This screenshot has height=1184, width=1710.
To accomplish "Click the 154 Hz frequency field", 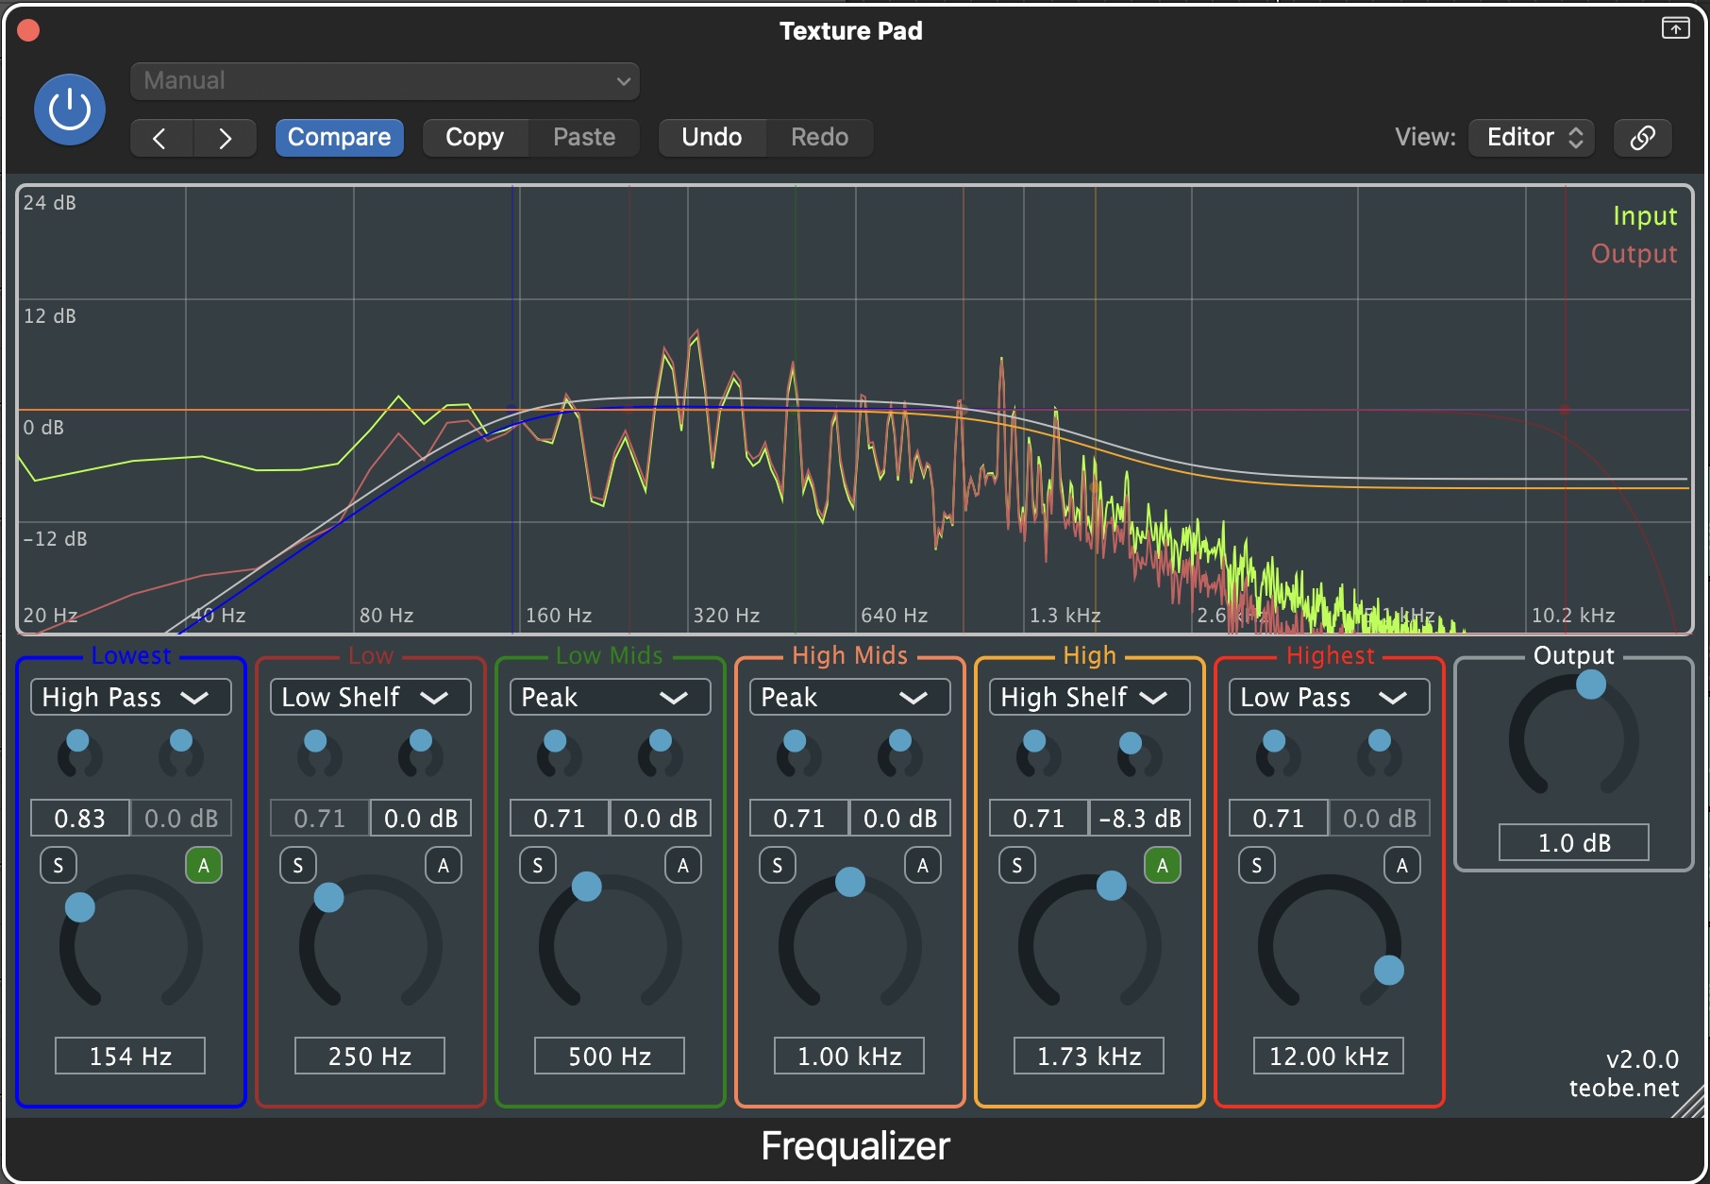I will [130, 1056].
